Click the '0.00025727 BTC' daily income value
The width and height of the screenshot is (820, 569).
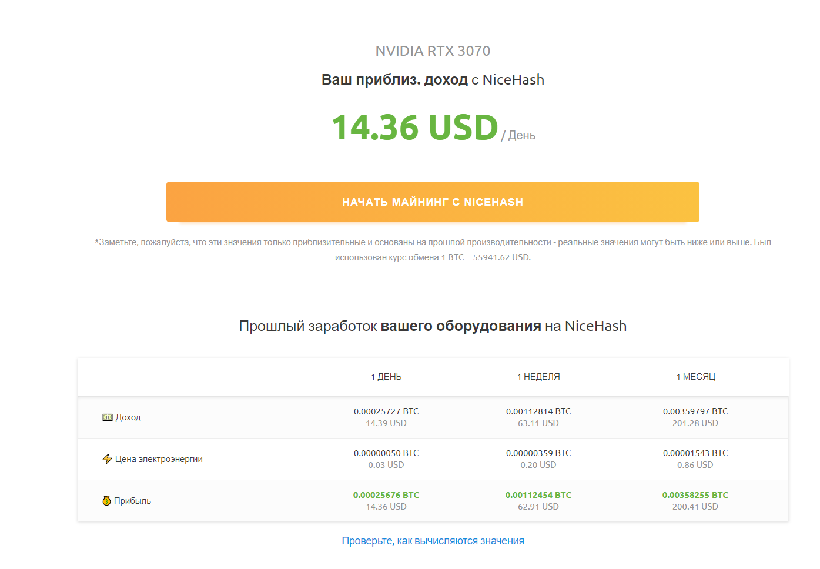tap(386, 411)
